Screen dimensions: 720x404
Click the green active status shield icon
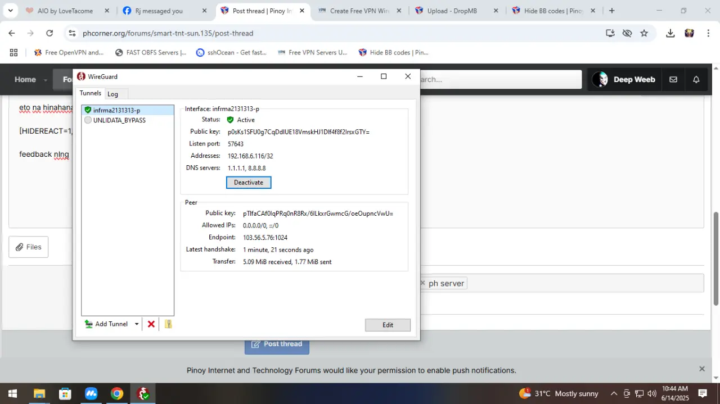pyautogui.click(x=230, y=120)
